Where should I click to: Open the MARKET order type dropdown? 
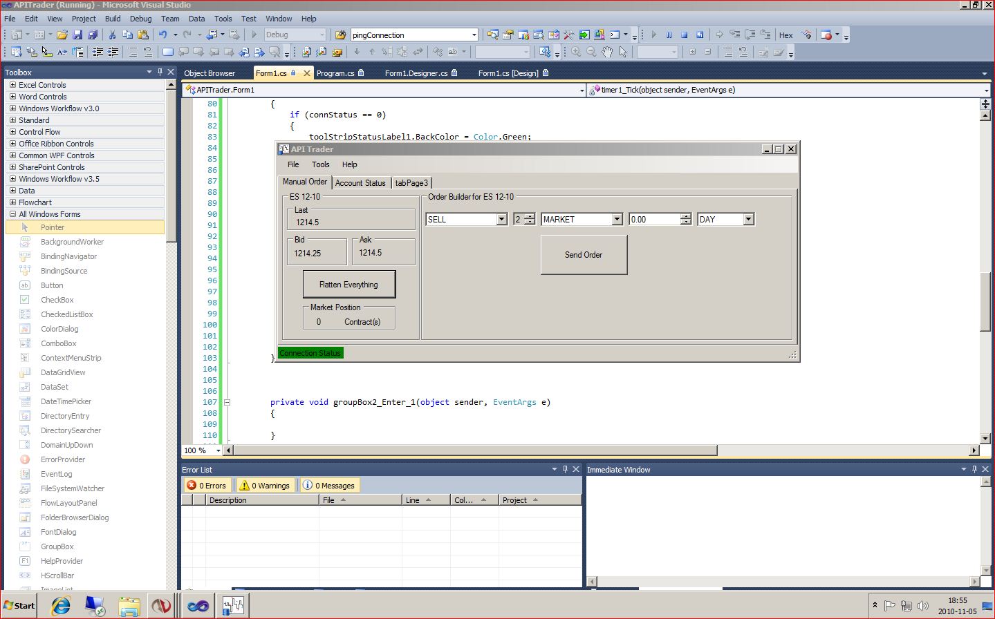[617, 219]
